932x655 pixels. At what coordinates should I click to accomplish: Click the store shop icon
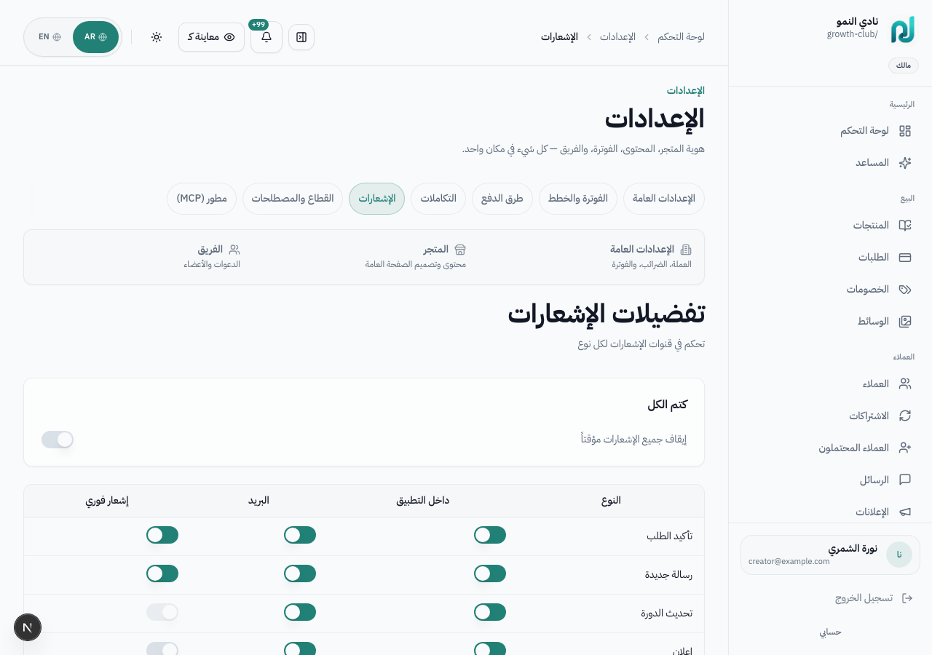pyautogui.click(x=460, y=250)
